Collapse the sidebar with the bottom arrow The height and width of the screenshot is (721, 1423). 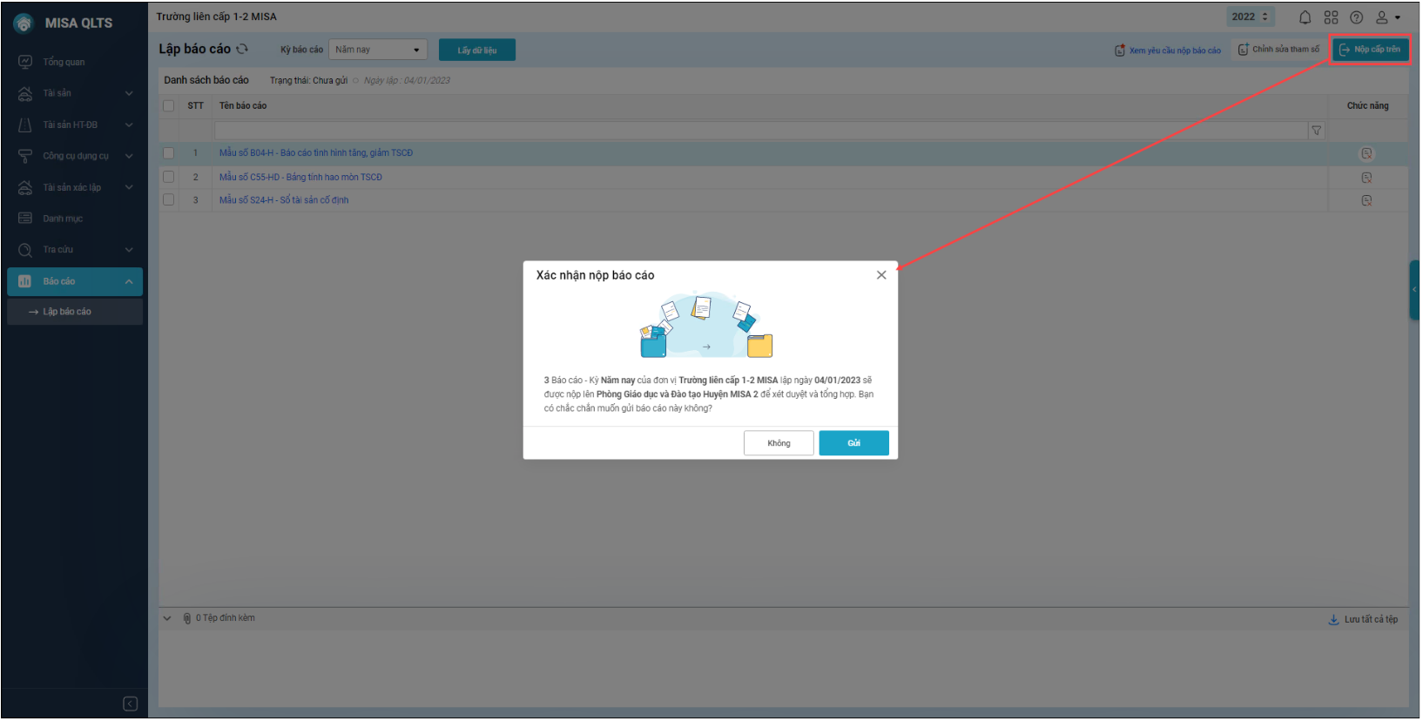(131, 704)
